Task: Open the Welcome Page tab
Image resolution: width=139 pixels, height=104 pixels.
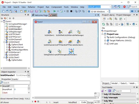Action: (x=40, y=15)
